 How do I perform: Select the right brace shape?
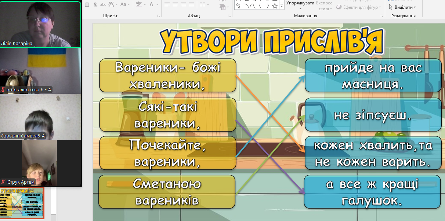click(x=268, y=5)
